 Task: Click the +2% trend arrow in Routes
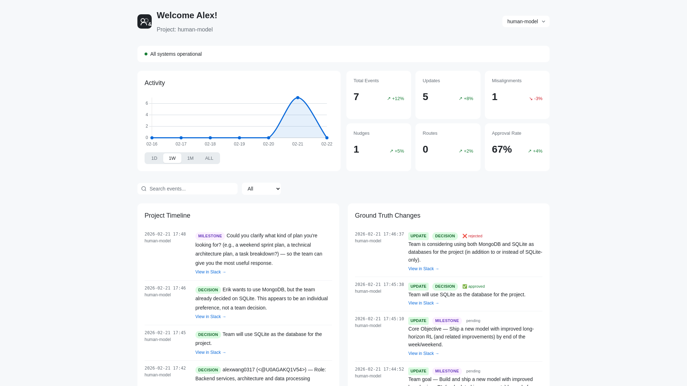(461, 151)
